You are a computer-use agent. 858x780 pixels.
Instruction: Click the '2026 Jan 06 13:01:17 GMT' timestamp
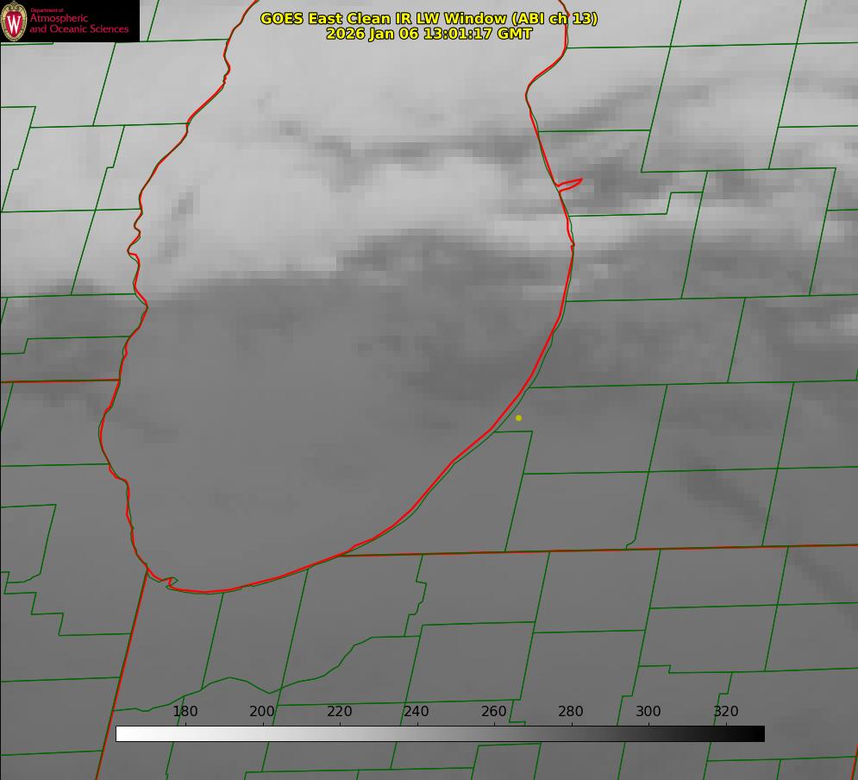pyautogui.click(x=429, y=34)
